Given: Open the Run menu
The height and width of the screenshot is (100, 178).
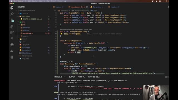Looking at the screenshot, I should pos(48,1).
